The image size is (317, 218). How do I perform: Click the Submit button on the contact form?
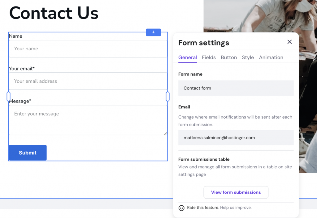click(27, 153)
